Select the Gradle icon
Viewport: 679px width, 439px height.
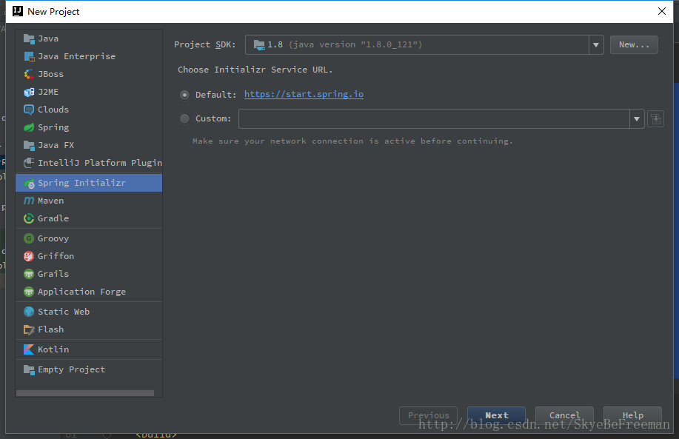click(x=29, y=218)
